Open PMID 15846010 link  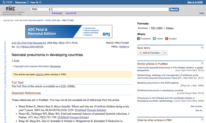point(124,47)
